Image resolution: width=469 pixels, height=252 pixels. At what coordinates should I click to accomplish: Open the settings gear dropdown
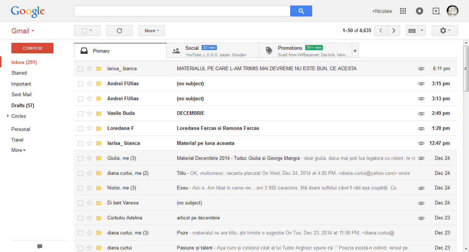(x=444, y=31)
